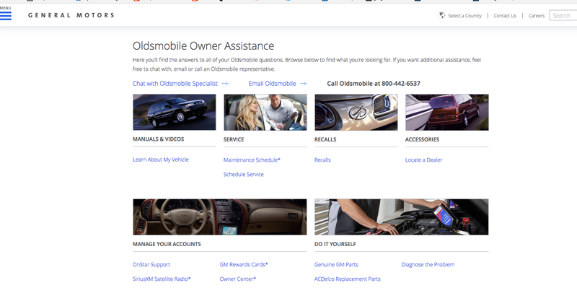Click MANAGE YOUR ACCOUNTS heading
Image resolution: width=577 pixels, height=301 pixels.
(167, 244)
